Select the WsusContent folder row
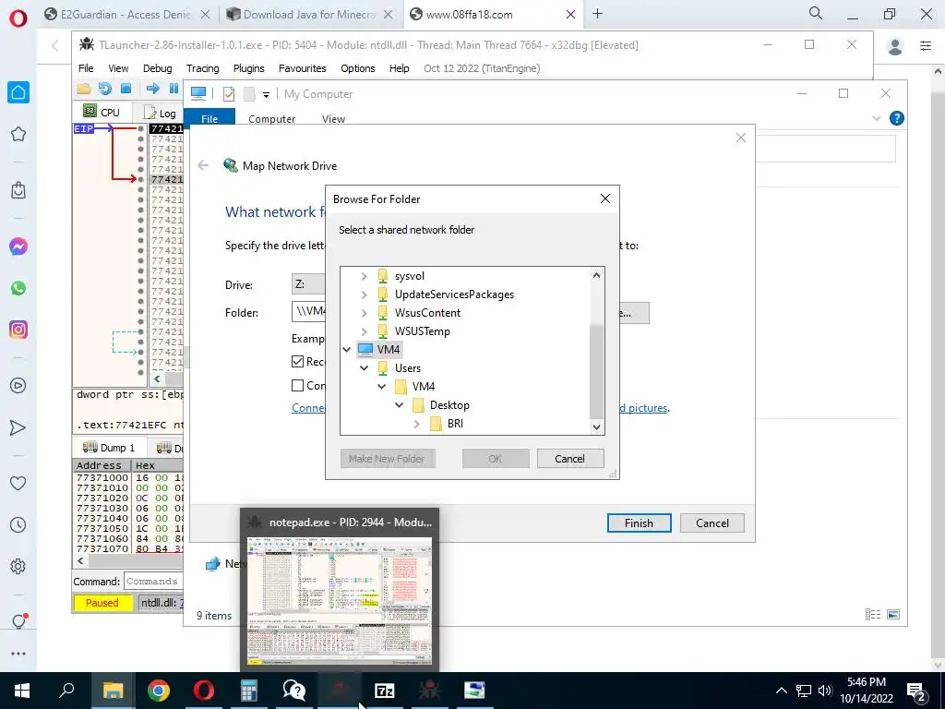This screenshot has height=709, width=945. pos(427,313)
